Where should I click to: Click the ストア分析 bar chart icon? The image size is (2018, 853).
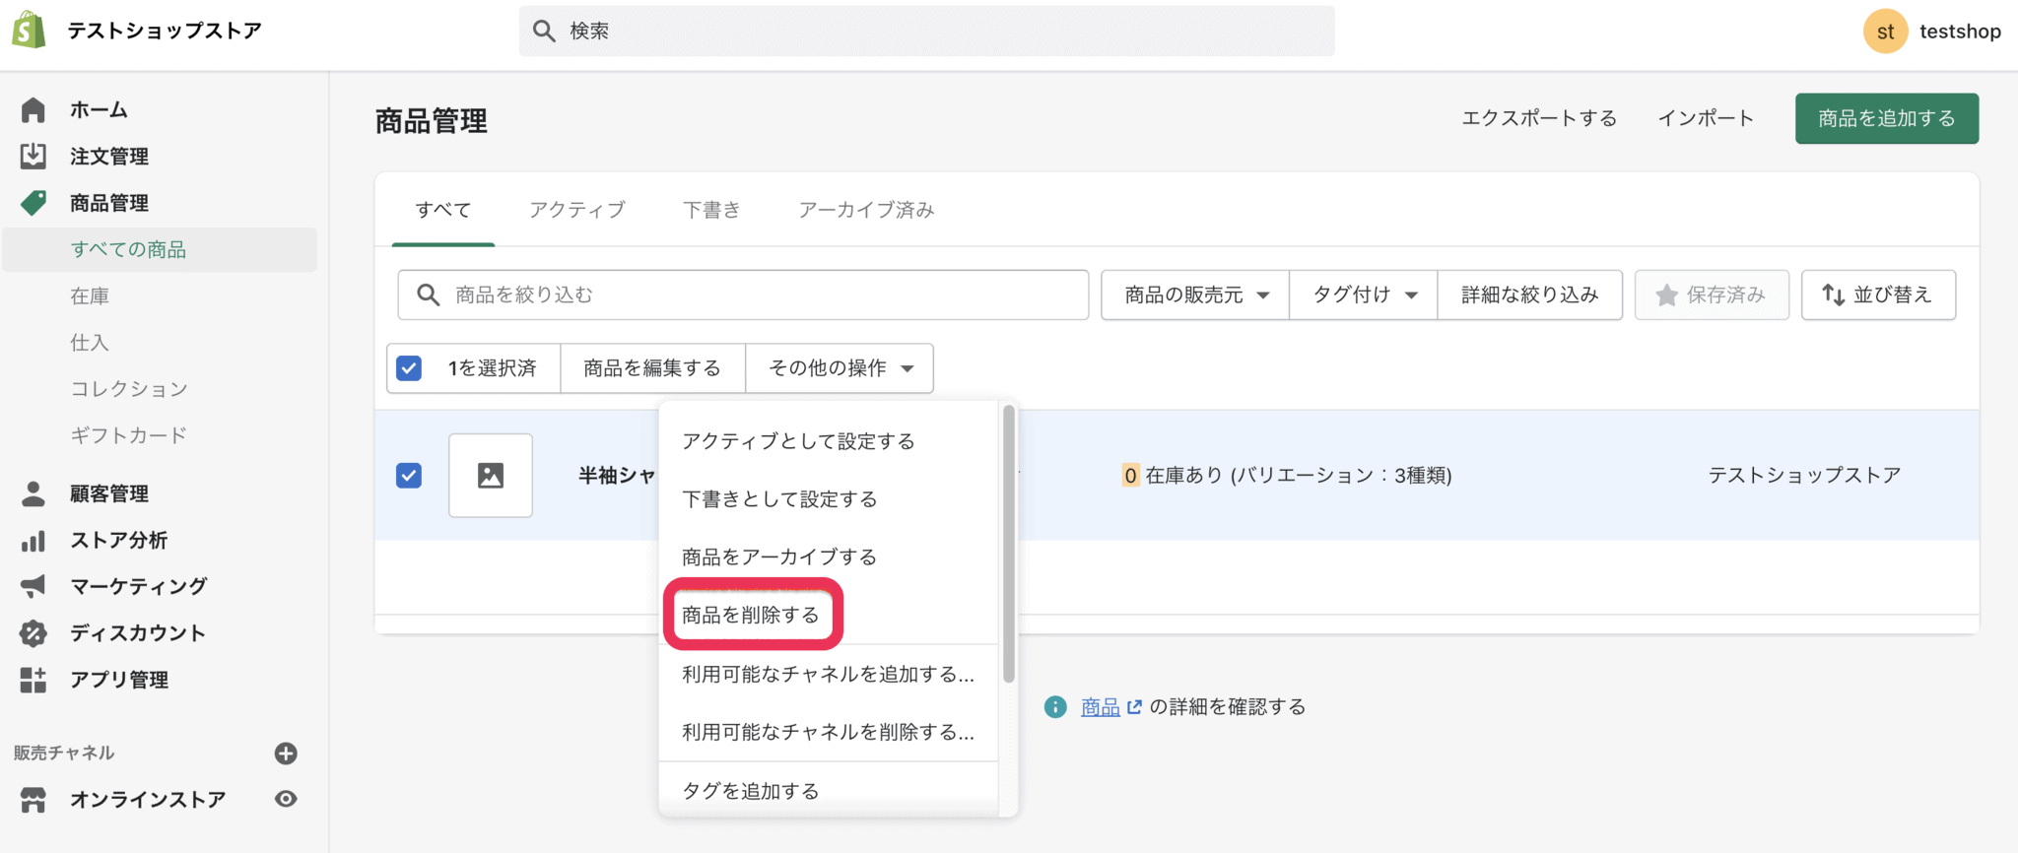(34, 540)
